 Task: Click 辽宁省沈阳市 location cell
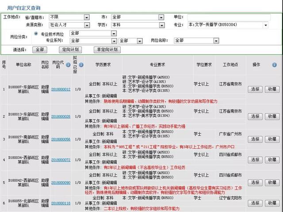230,198
